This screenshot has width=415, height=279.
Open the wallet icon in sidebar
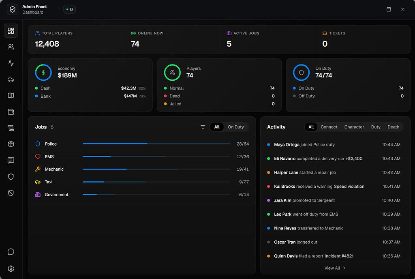(11, 112)
